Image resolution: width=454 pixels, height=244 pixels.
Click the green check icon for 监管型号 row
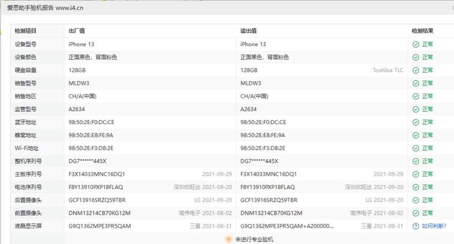[x=416, y=109]
